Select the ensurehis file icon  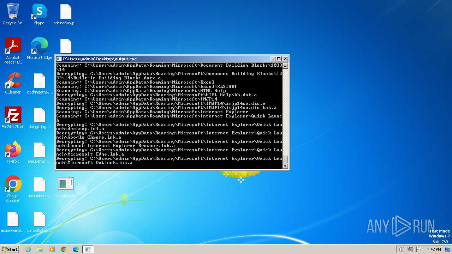[39, 152]
